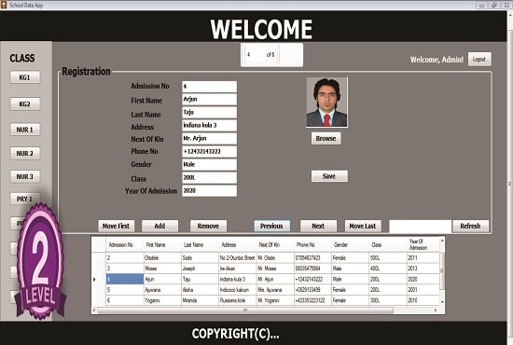Log out using the Logout button
513x345 pixels.
[479, 59]
